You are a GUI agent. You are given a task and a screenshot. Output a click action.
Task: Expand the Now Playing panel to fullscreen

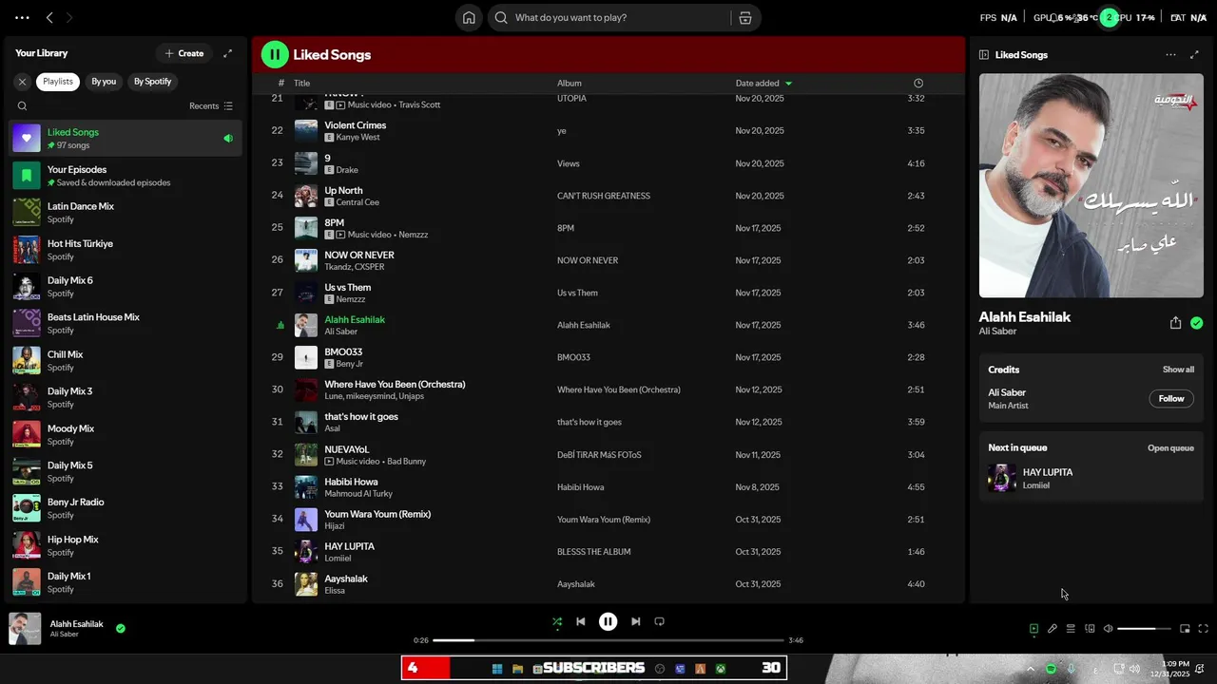point(1195,55)
